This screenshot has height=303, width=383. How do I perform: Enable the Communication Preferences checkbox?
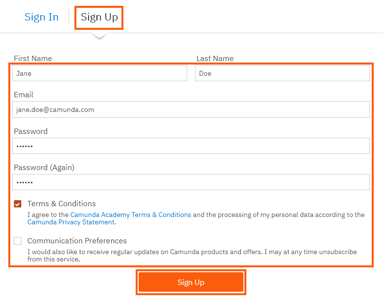pos(18,241)
